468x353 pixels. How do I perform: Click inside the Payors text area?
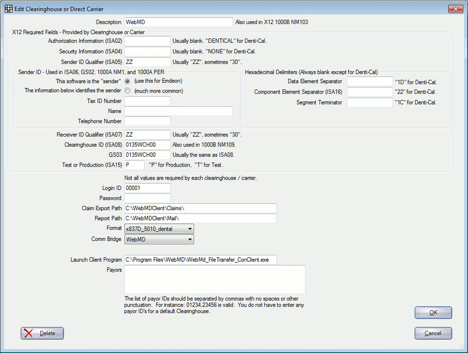pyautogui.click(x=215, y=279)
